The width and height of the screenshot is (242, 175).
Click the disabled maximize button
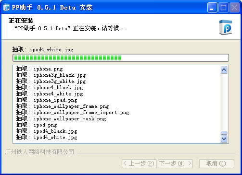pos(224,8)
